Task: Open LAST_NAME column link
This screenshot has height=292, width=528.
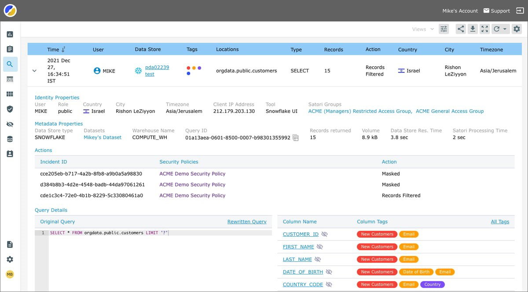Action: click(297, 260)
